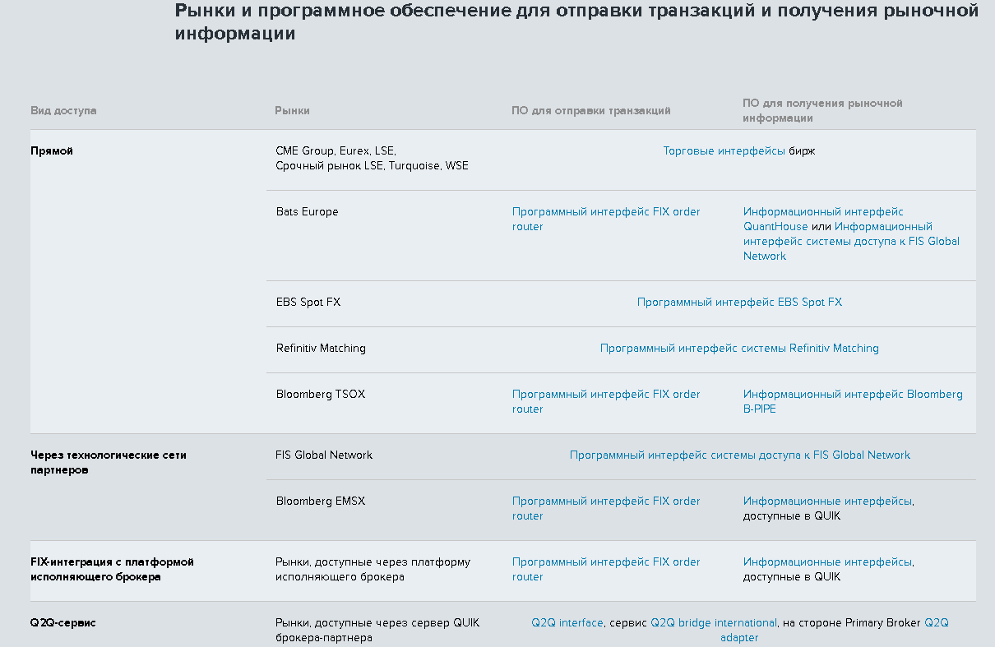Open FIX order router link in Bloomberg TSOX row

click(x=606, y=402)
